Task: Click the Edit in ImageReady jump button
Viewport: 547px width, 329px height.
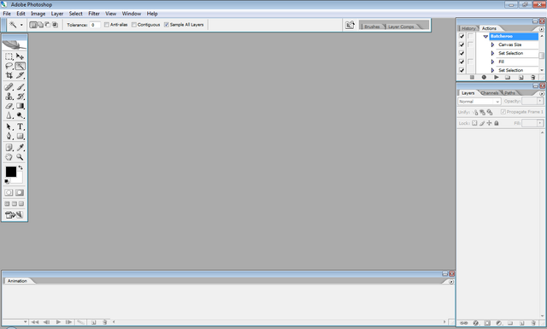Action: click(x=15, y=214)
